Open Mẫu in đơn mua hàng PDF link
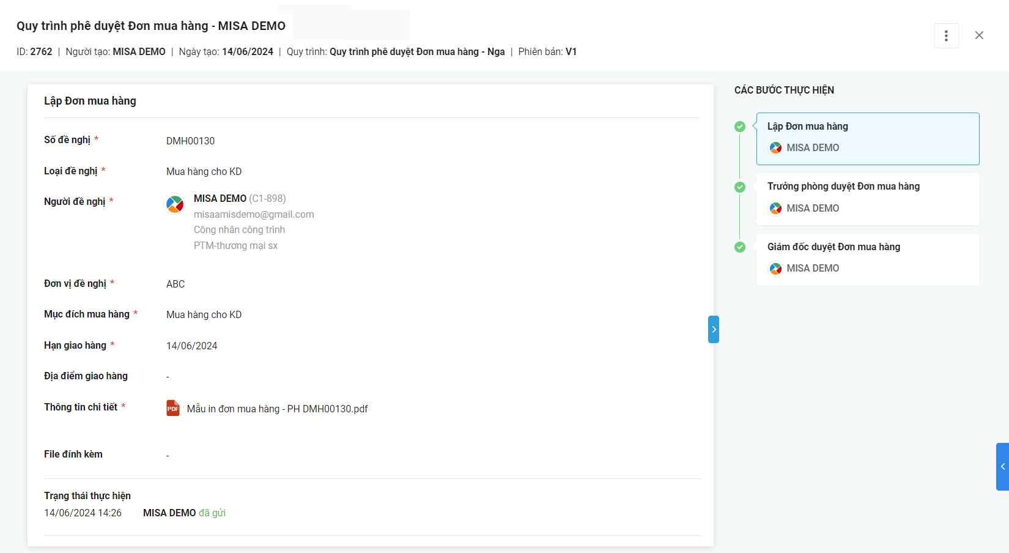 point(277,409)
